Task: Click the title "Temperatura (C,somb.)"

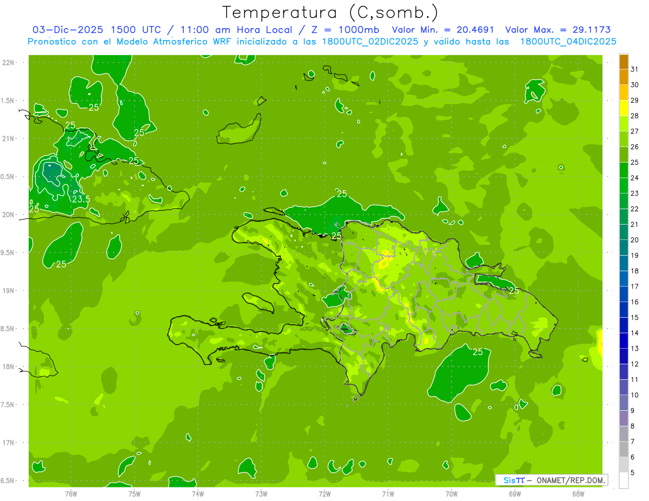Action: click(330, 12)
